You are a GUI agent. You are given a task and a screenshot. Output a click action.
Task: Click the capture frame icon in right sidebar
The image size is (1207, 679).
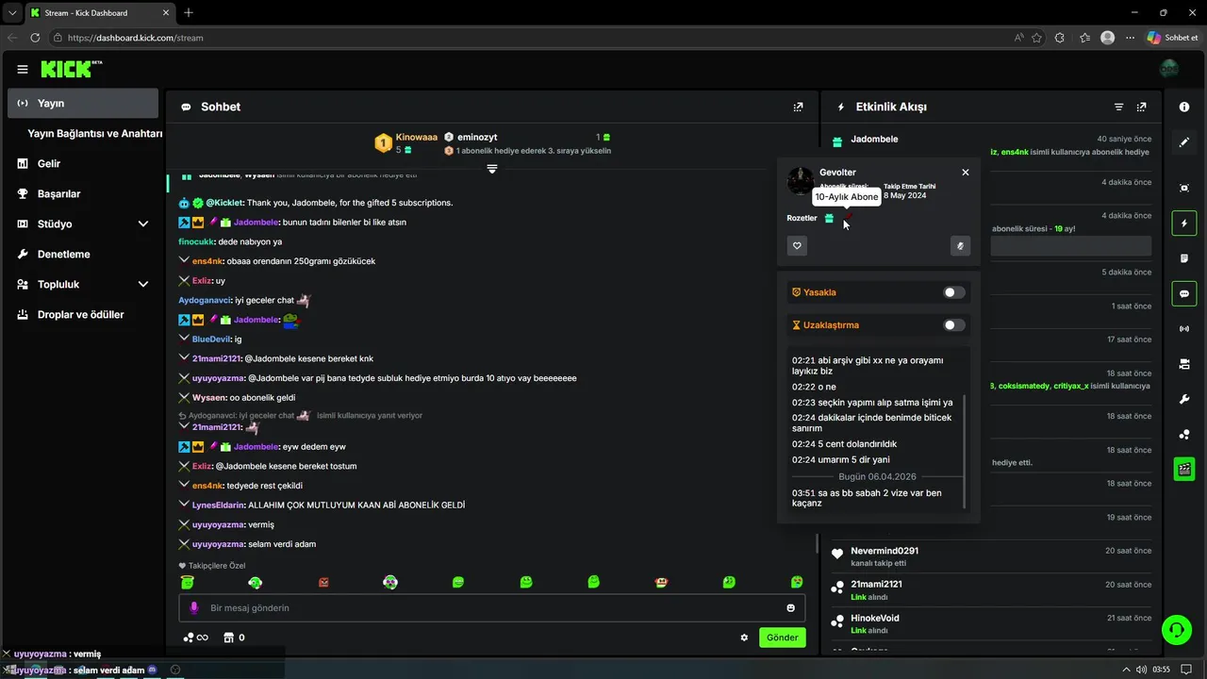[1184, 188]
